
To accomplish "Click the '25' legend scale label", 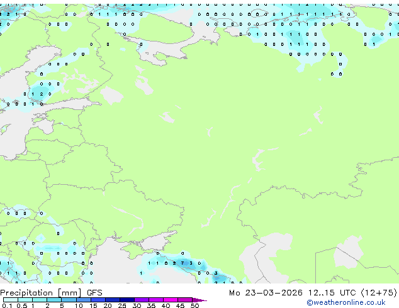I will point(122,305).
